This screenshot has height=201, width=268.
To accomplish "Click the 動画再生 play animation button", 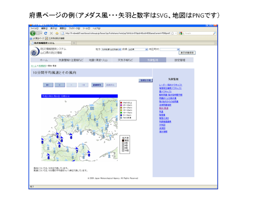I will tap(97, 85).
